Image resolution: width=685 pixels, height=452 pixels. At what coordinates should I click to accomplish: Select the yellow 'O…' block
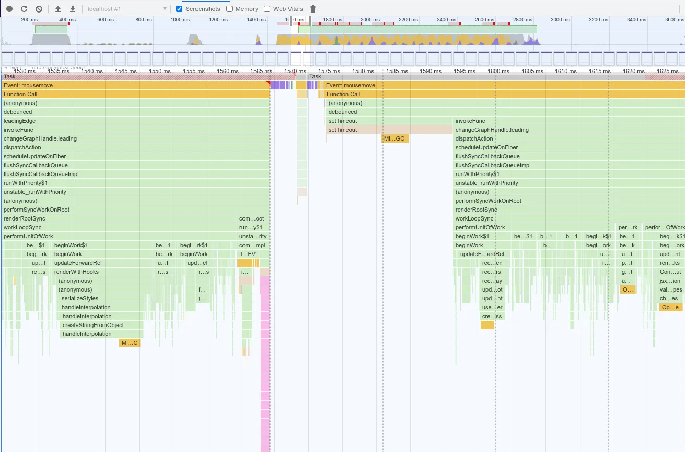[x=628, y=289]
